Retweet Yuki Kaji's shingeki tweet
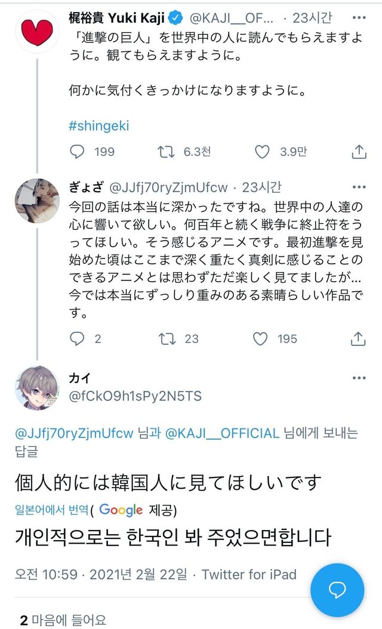Viewport: 382px width, 629px height. pyautogui.click(x=165, y=152)
